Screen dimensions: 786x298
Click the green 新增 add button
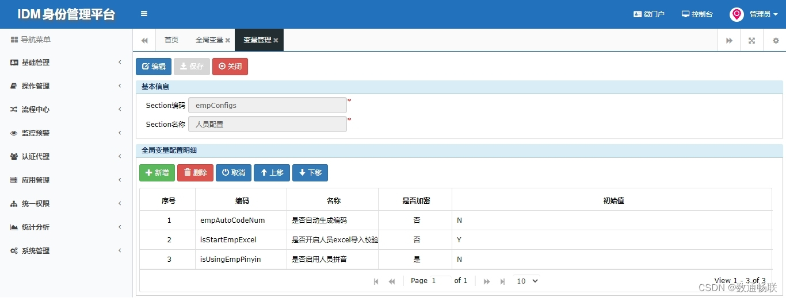pyautogui.click(x=157, y=173)
